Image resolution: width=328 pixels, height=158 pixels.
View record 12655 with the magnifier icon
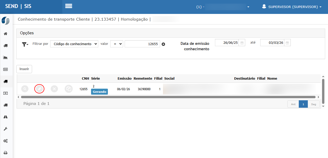[25, 89]
